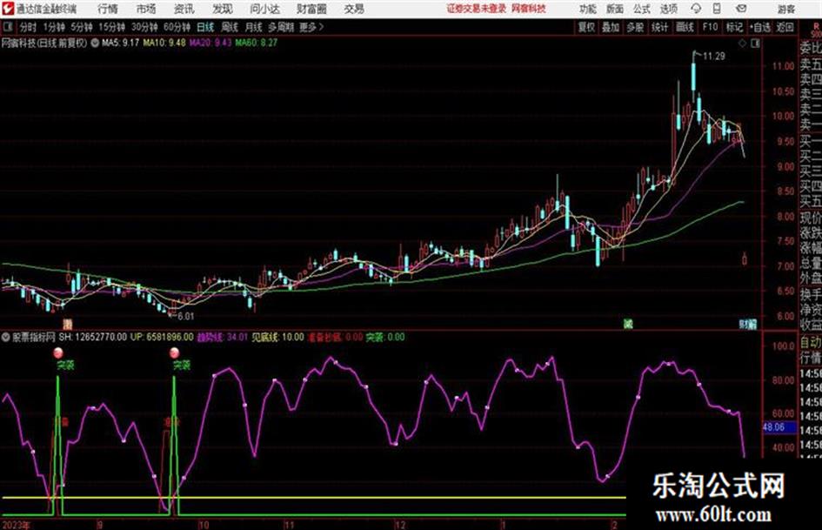Open the 选项 menu

click(x=669, y=9)
